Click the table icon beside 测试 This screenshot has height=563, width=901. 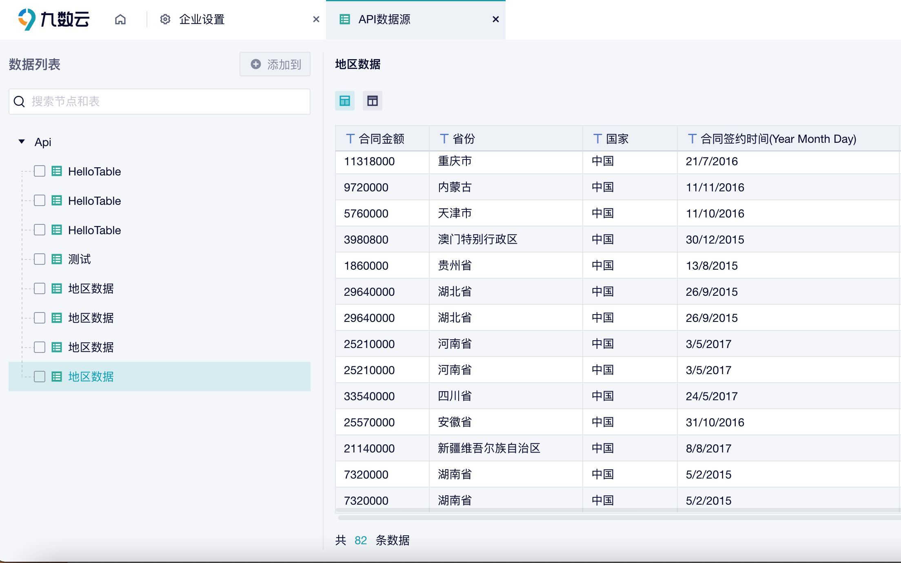pyautogui.click(x=57, y=259)
